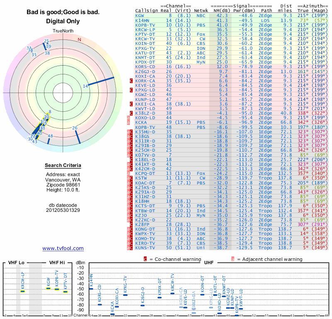
Task: Click db datecode value 201205301329
Action: (63, 210)
